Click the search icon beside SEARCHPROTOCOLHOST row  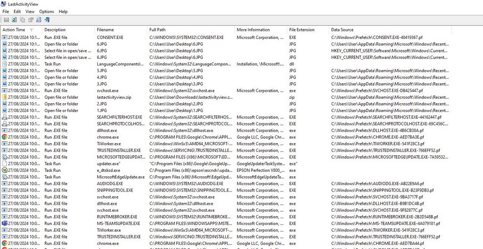click(5, 123)
